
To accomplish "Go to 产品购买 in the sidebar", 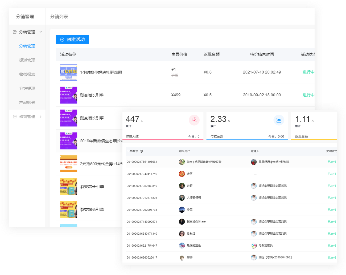I will [x=27, y=102].
